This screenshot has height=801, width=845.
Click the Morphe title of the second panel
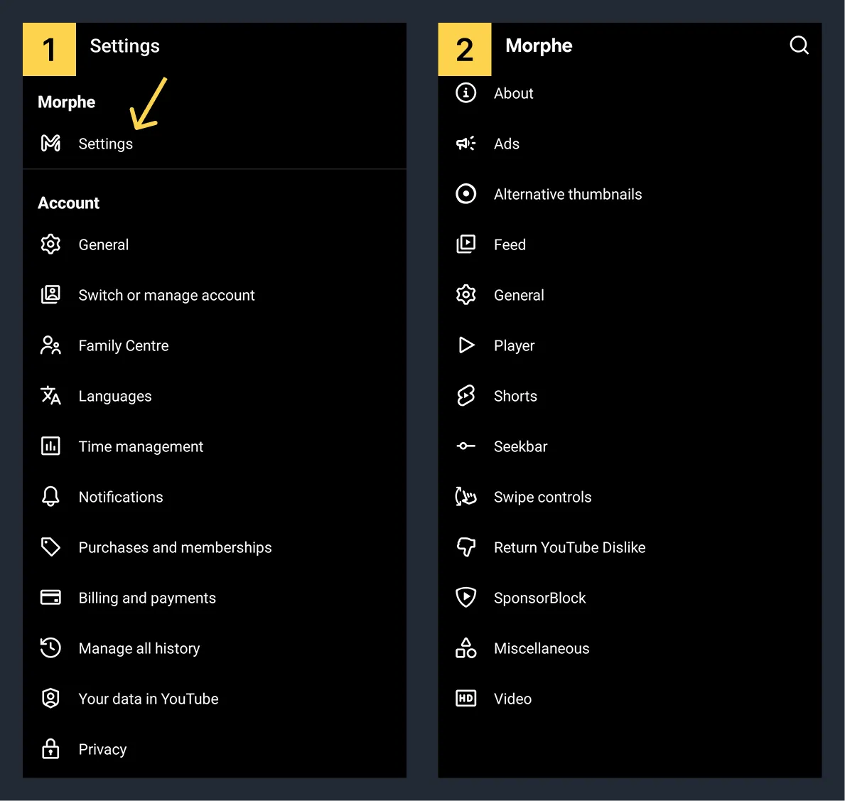(x=539, y=45)
